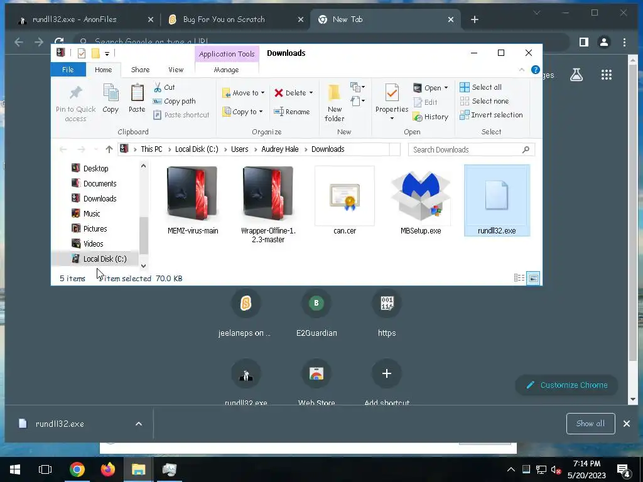Switch to Share ribbon tab
Image resolution: width=643 pixels, height=482 pixels.
tap(140, 70)
